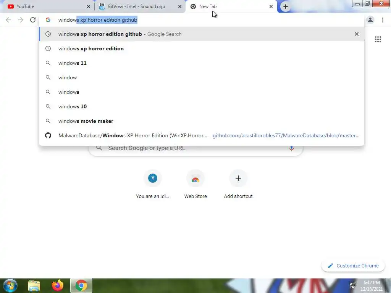Open the 'You are an Idi...' shortcut
Viewport: 391px width, 293px height.
[x=153, y=184]
